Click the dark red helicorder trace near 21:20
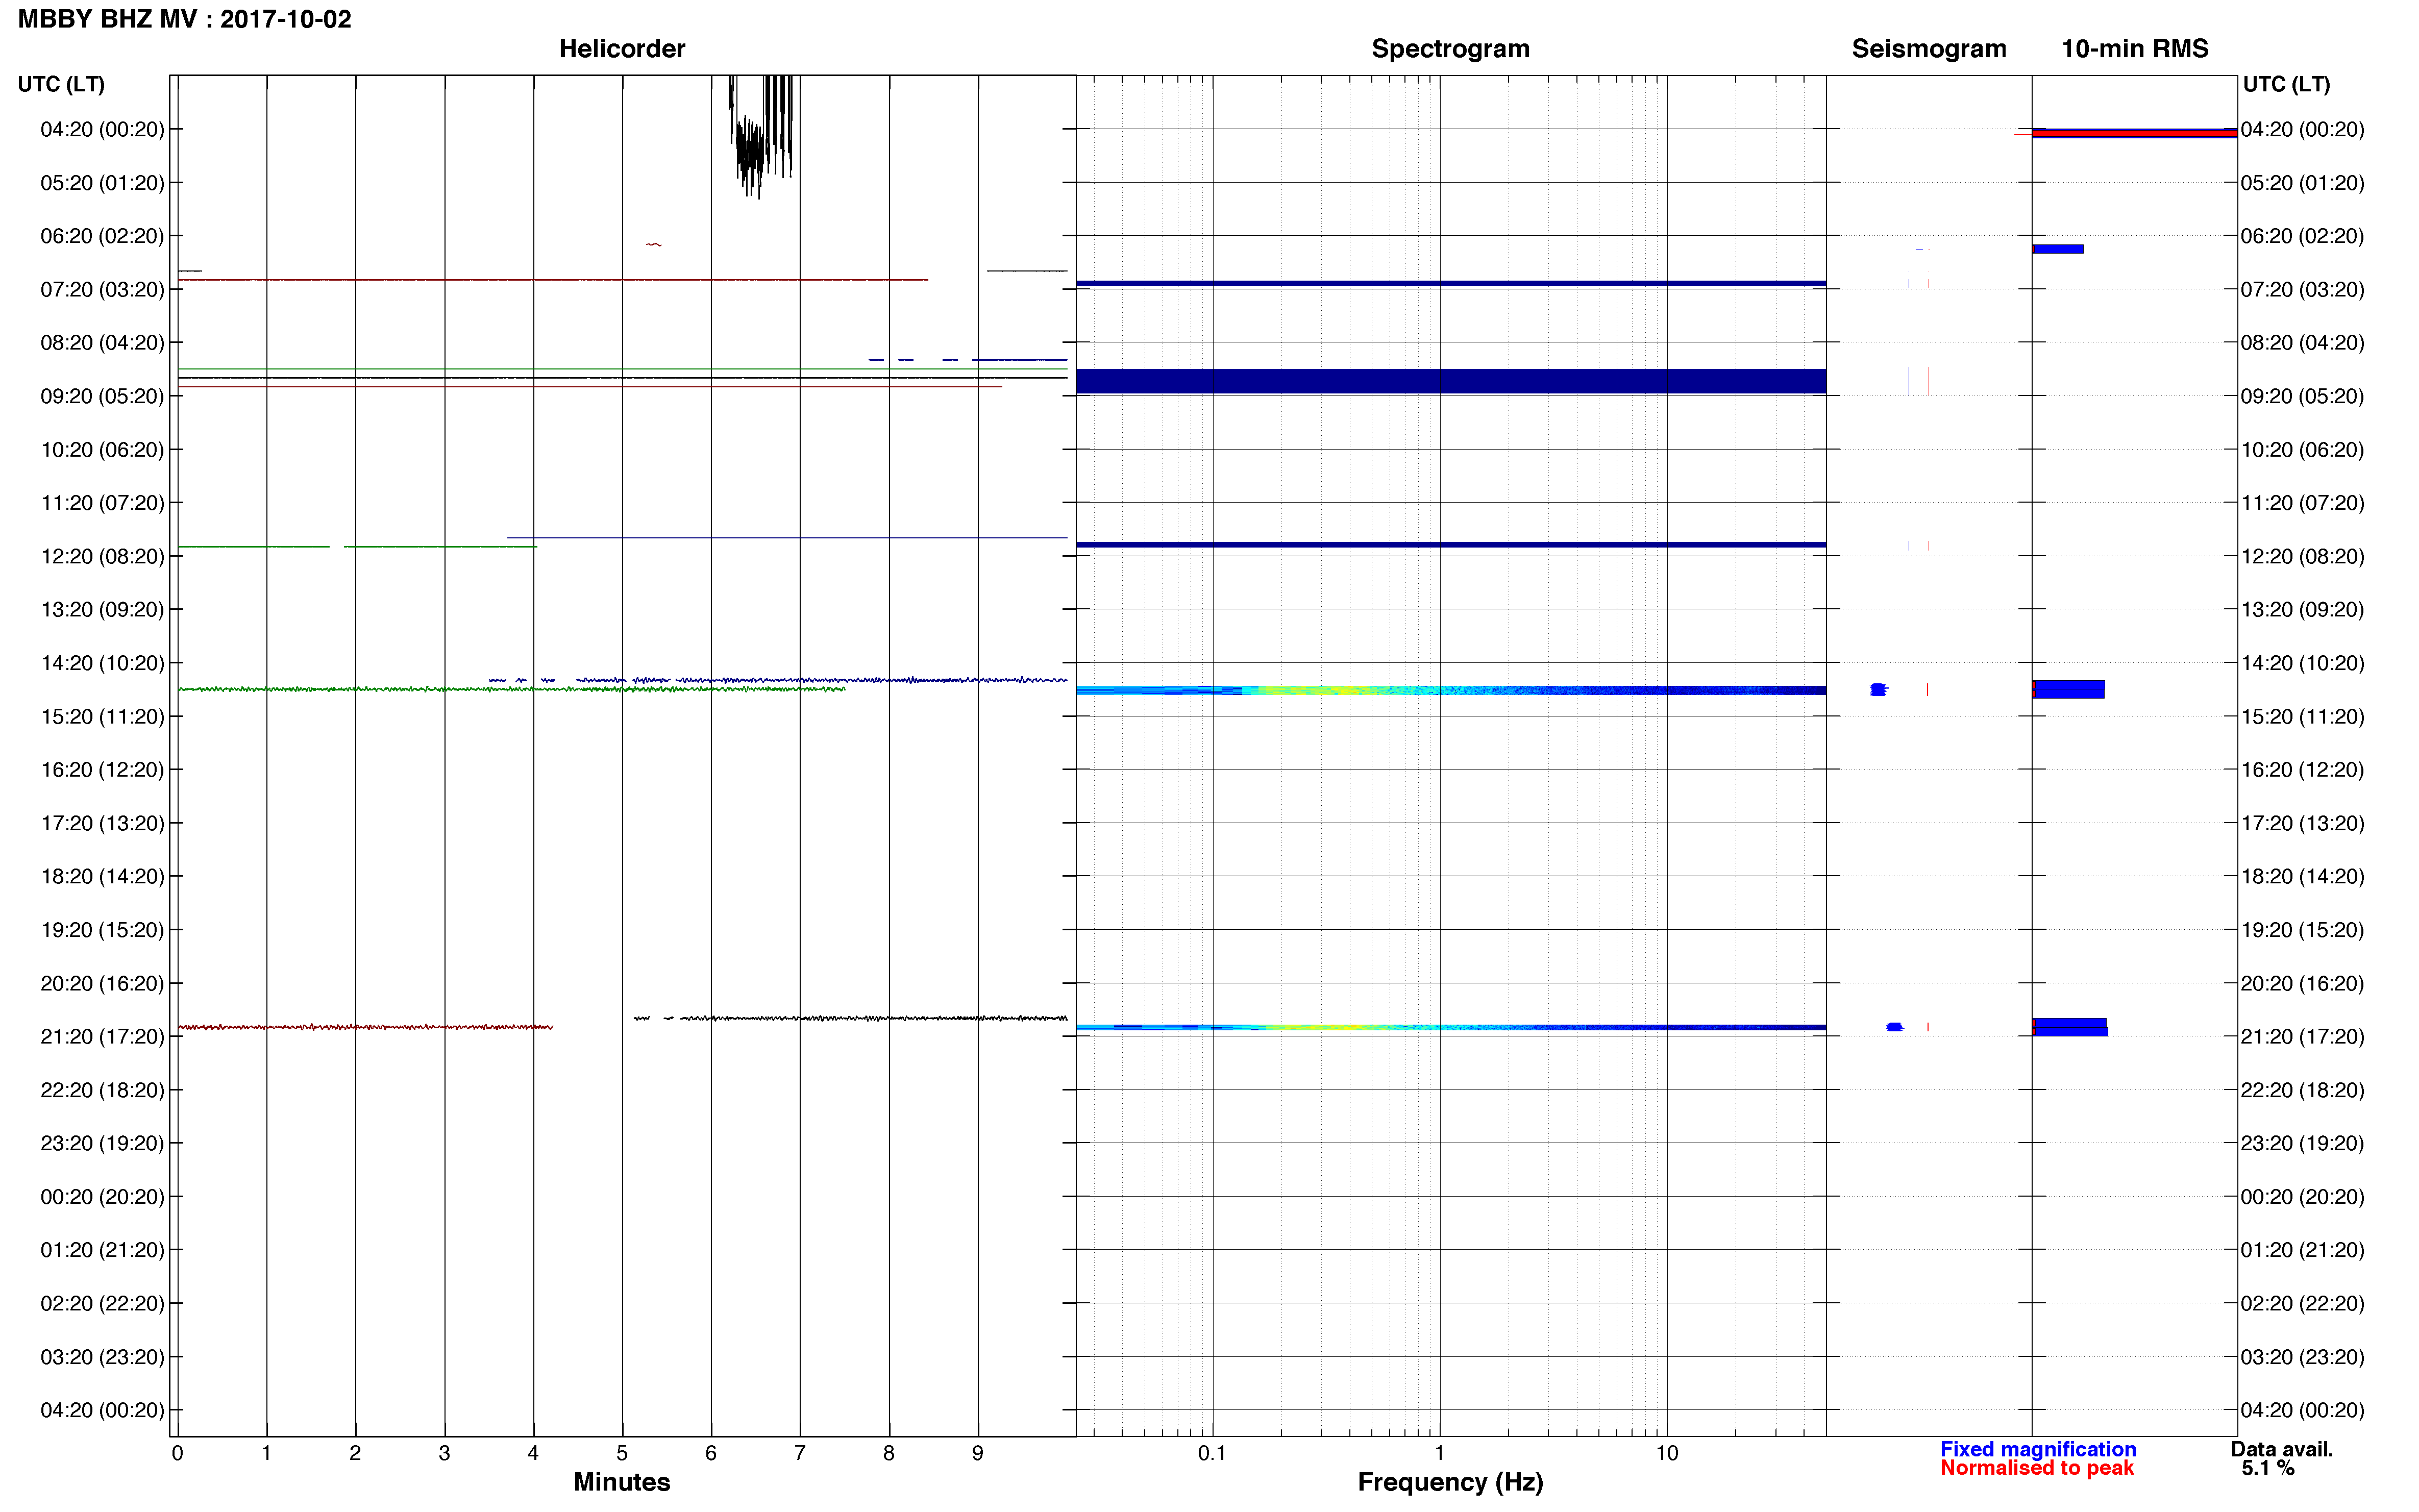Image resolution: width=2419 pixels, height=1512 pixels. coord(365,1027)
